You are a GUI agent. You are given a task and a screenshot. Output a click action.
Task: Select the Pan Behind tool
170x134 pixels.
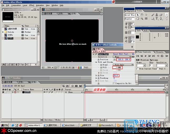pos(146,18)
